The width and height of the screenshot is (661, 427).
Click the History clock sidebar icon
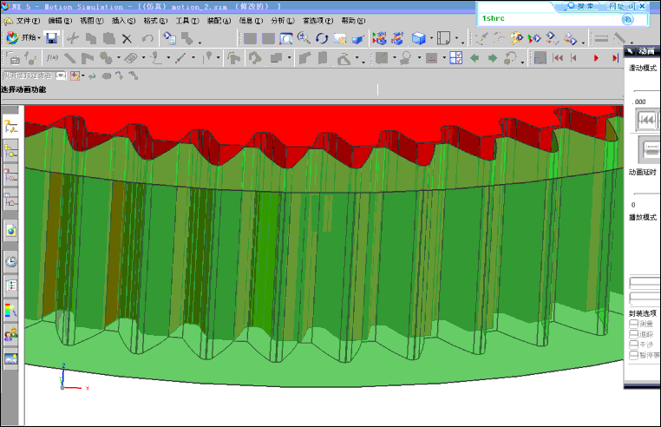pos(10,261)
